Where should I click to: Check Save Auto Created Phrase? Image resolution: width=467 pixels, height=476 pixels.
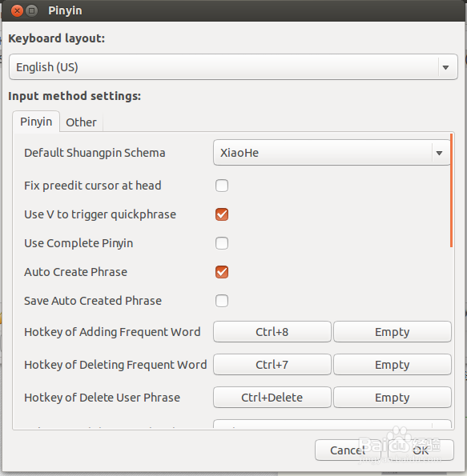coord(222,301)
